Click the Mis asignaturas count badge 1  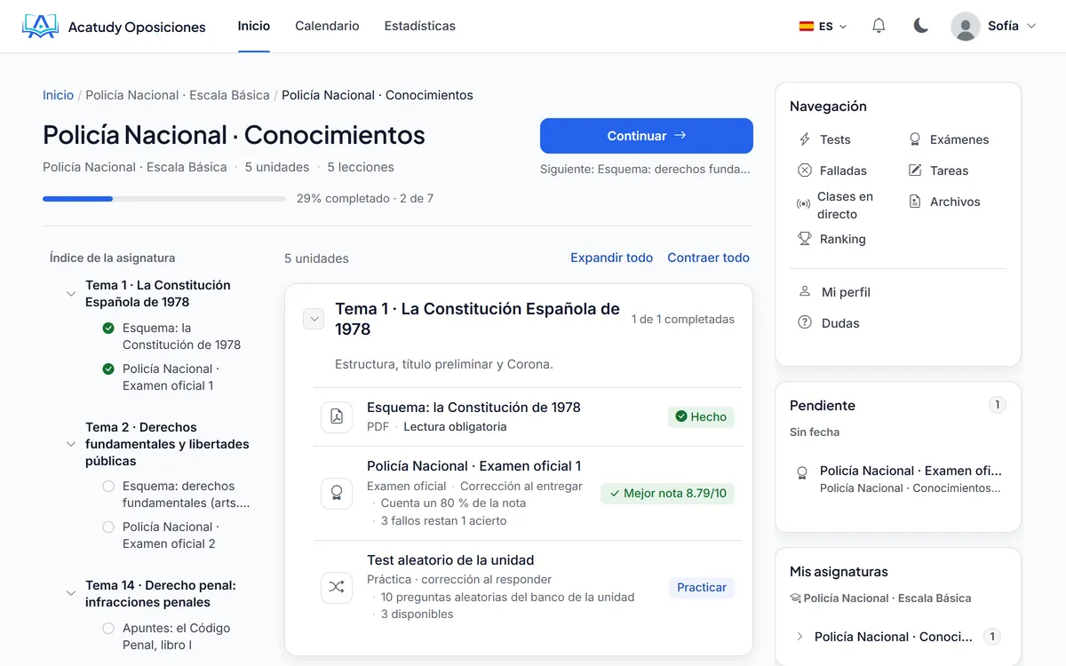click(992, 637)
